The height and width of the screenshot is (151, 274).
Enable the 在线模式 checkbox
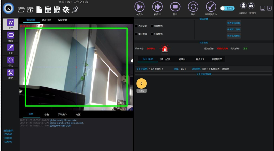pos(152,34)
